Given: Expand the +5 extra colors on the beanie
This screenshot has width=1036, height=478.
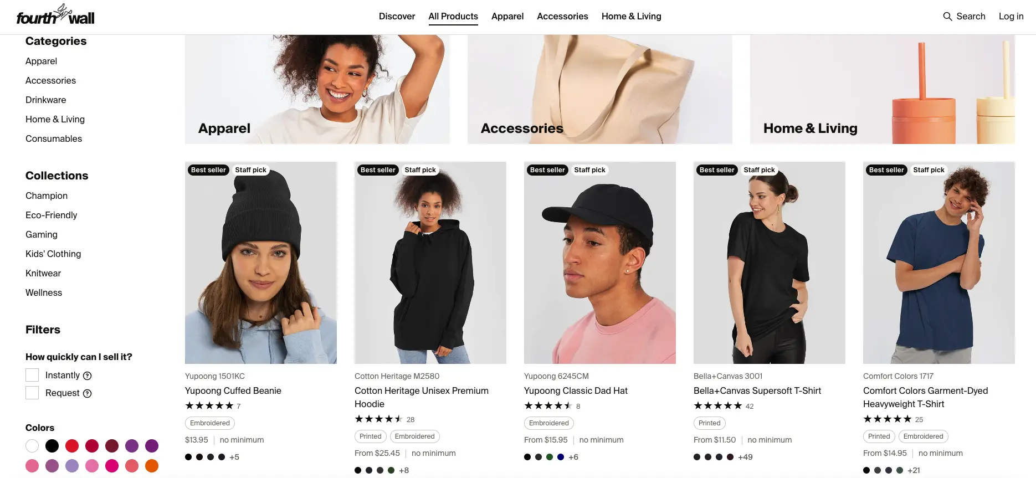Looking at the screenshot, I should (234, 457).
